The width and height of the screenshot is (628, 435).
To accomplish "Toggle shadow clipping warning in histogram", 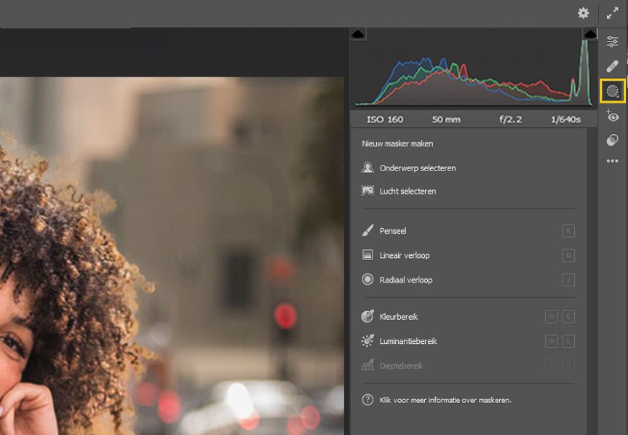I will [x=357, y=34].
